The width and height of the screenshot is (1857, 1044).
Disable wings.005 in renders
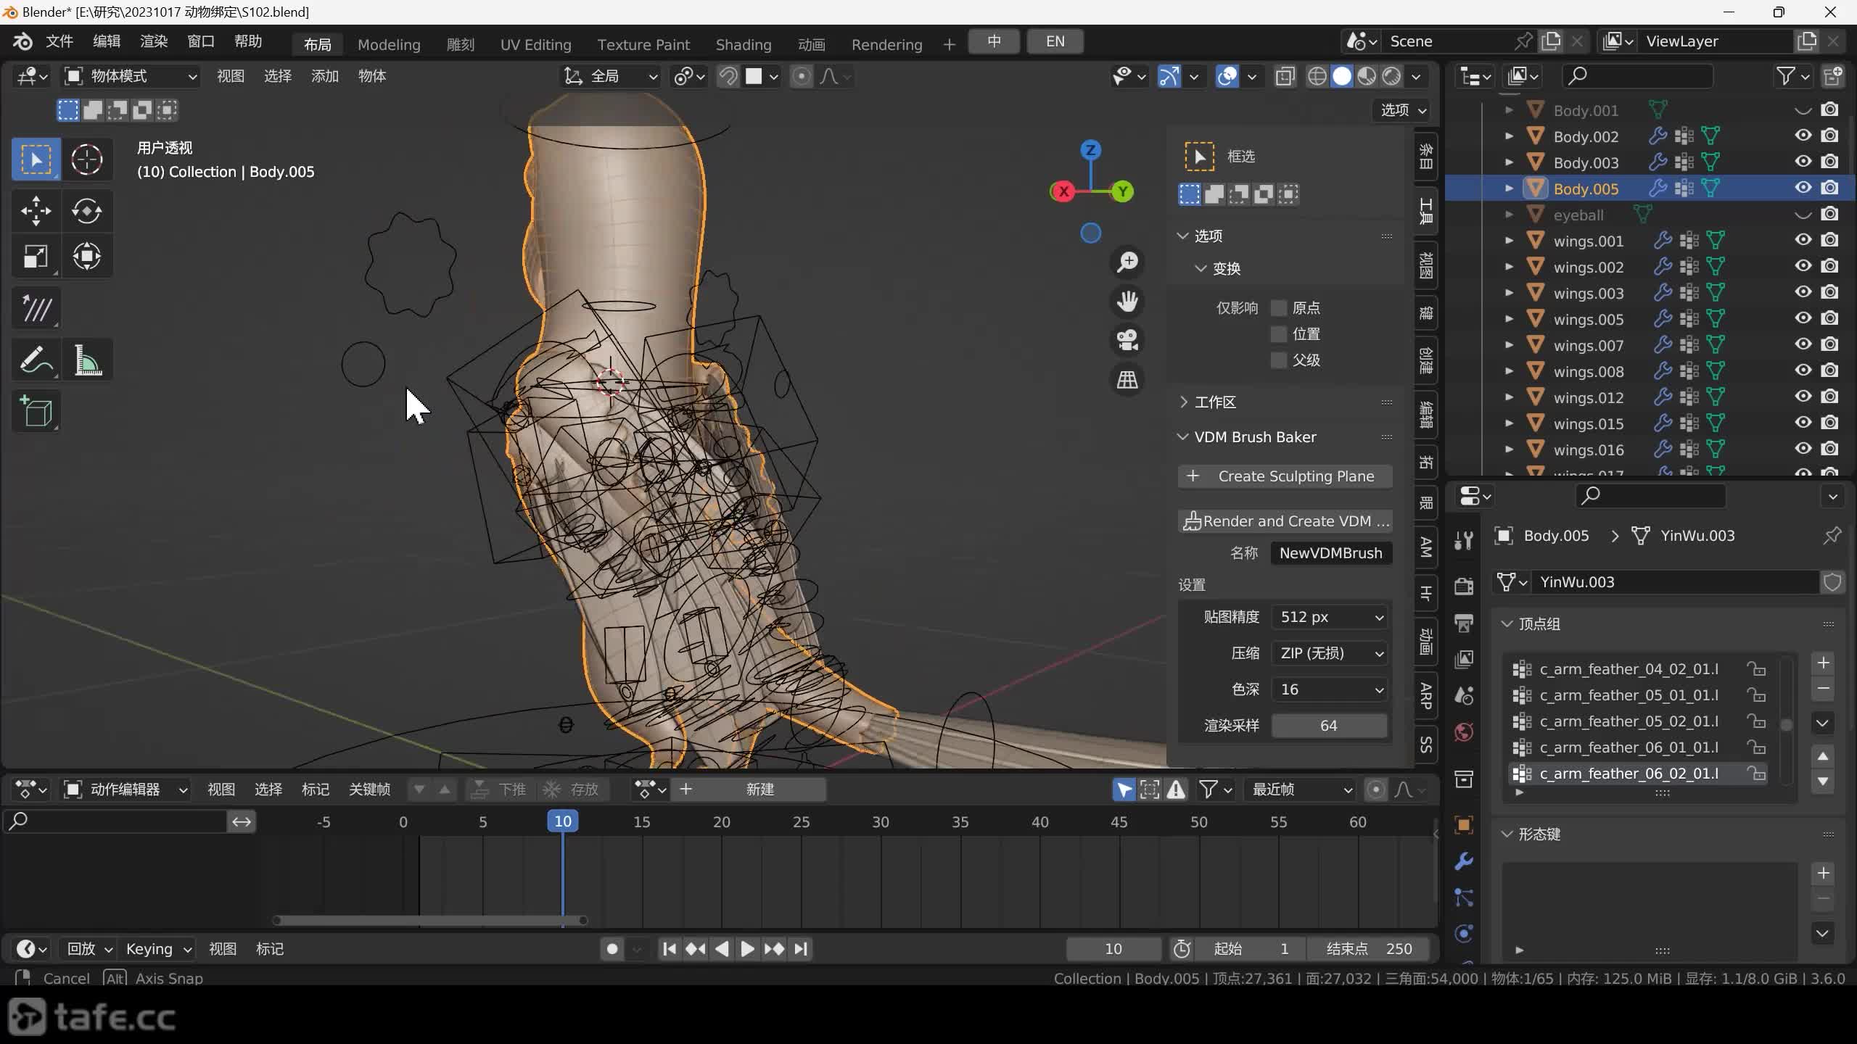tap(1830, 319)
